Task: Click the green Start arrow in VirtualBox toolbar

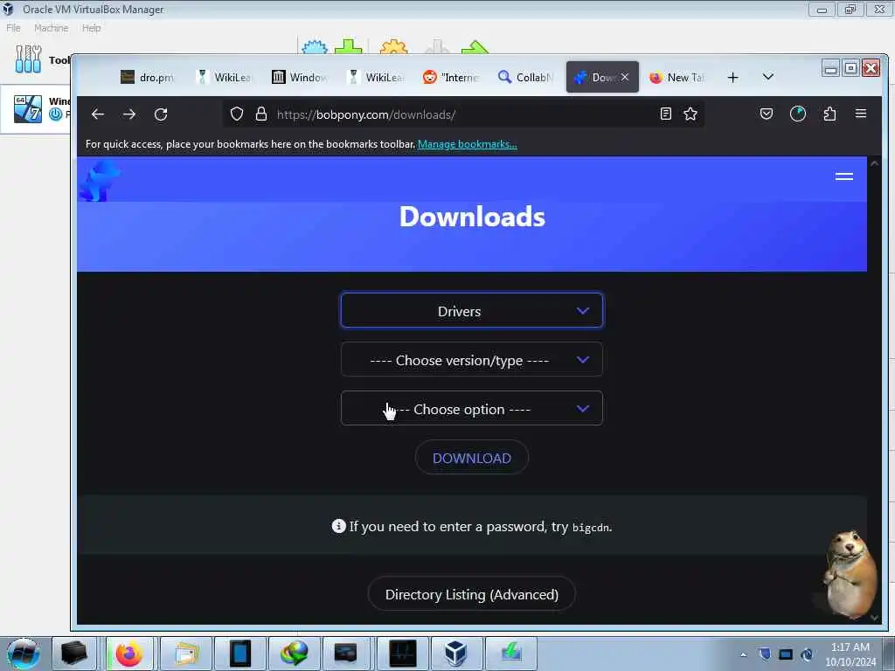Action: coord(475,47)
